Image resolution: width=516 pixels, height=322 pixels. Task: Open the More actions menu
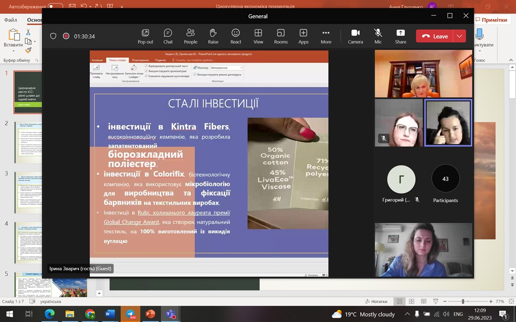(x=326, y=36)
